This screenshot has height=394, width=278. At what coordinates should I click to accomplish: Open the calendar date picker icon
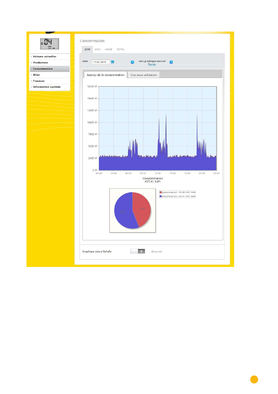point(112,62)
